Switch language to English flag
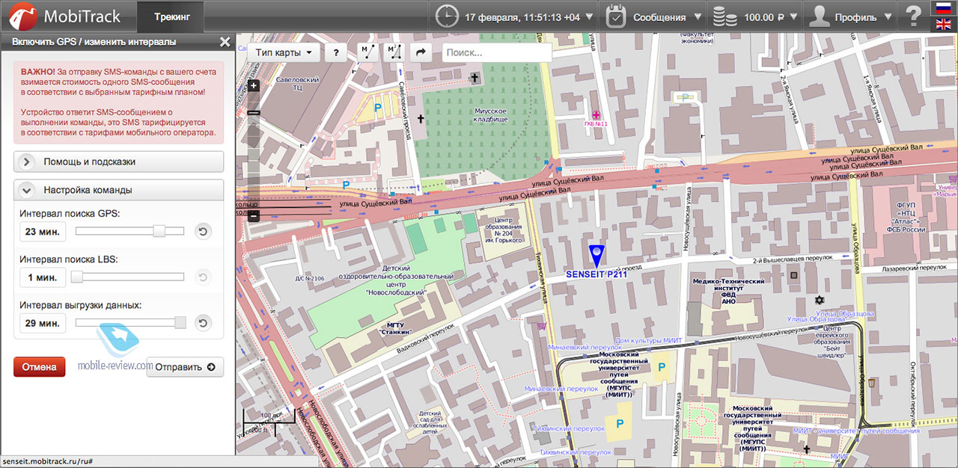 point(944,25)
